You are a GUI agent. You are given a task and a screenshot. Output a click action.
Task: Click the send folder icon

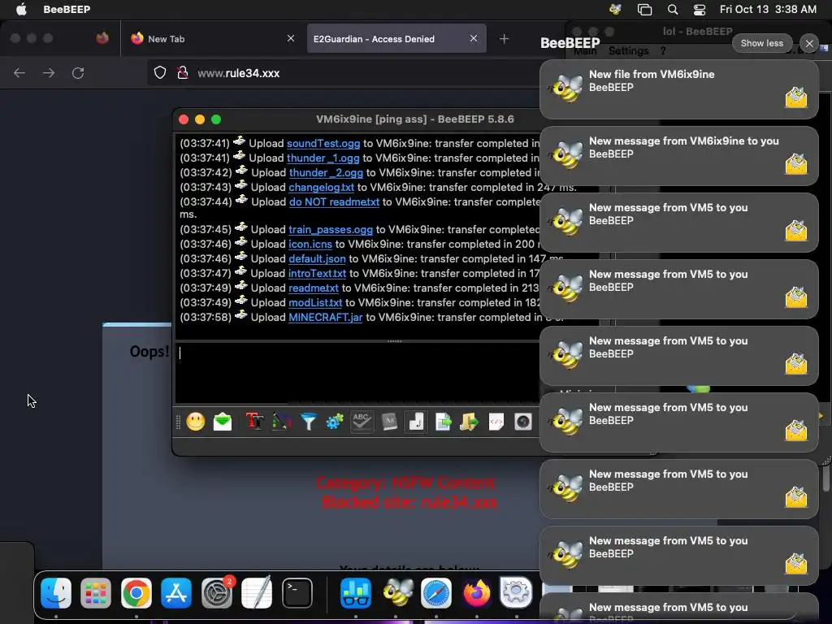pyautogui.click(x=469, y=422)
